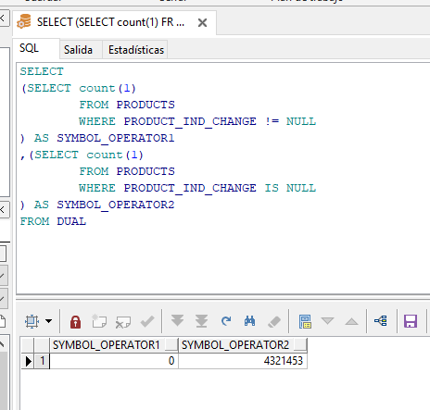The width and height of the screenshot is (430, 410).
Task: Click SYMBOL_OPERATOR1 alias in the SQL editor
Action: click(x=116, y=138)
